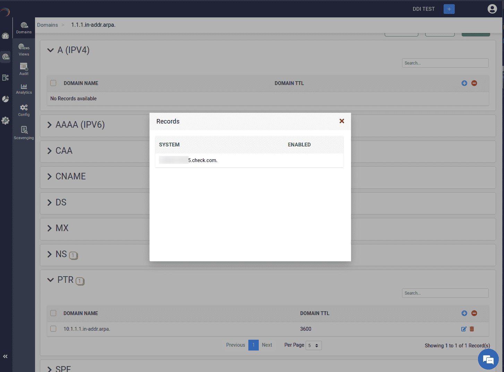Remove selected PTR records
Image resolution: width=504 pixels, height=372 pixels.
[474, 313]
